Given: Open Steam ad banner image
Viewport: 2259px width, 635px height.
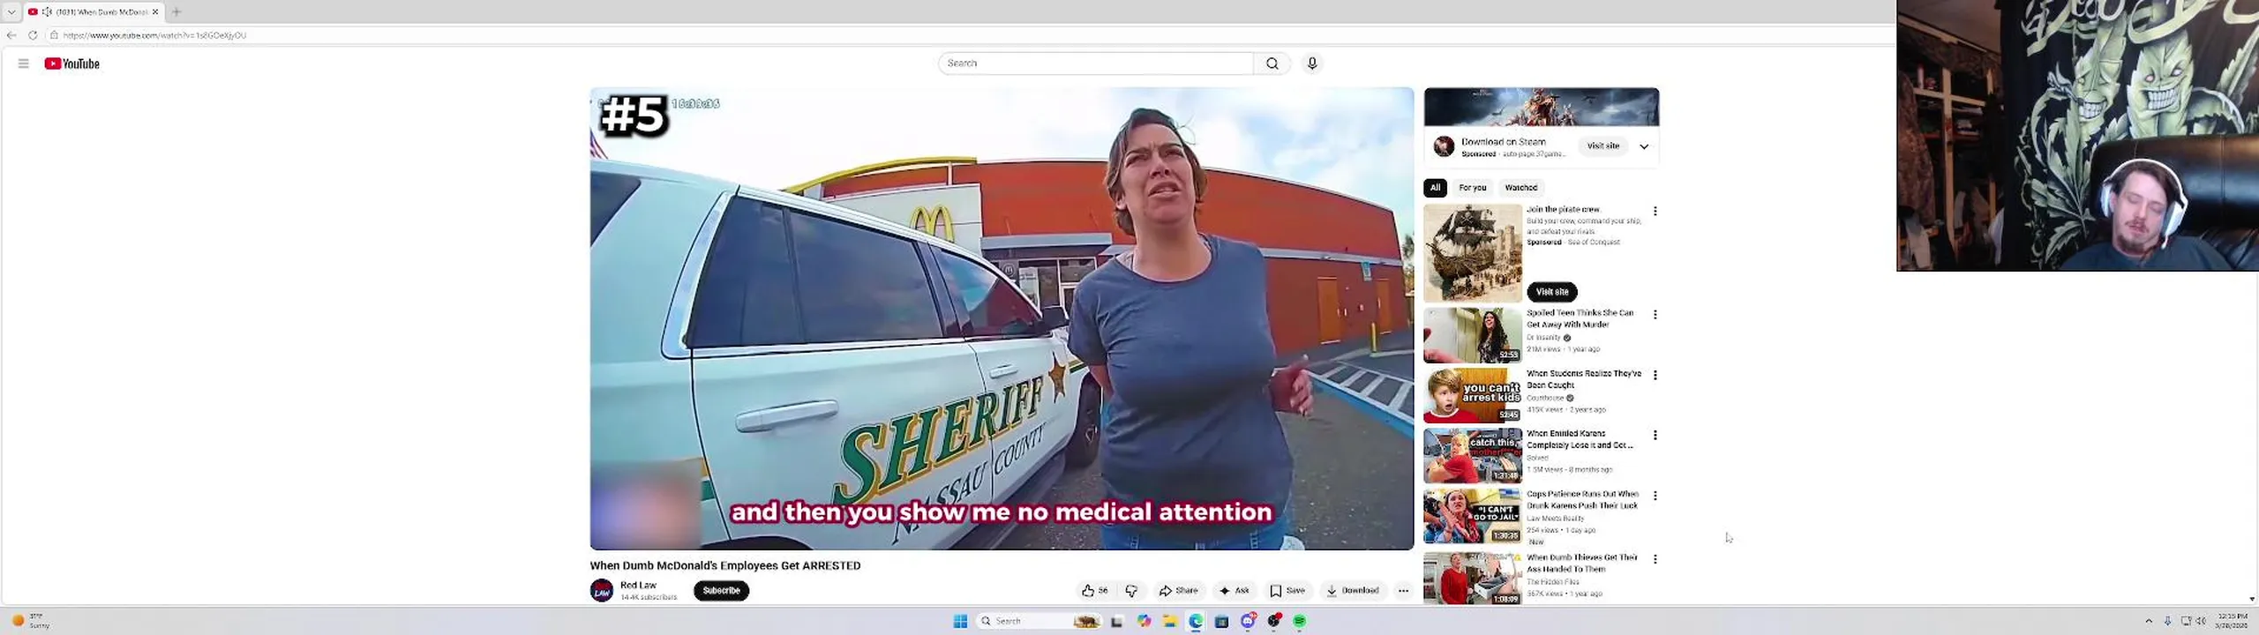Looking at the screenshot, I should (1541, 108).
